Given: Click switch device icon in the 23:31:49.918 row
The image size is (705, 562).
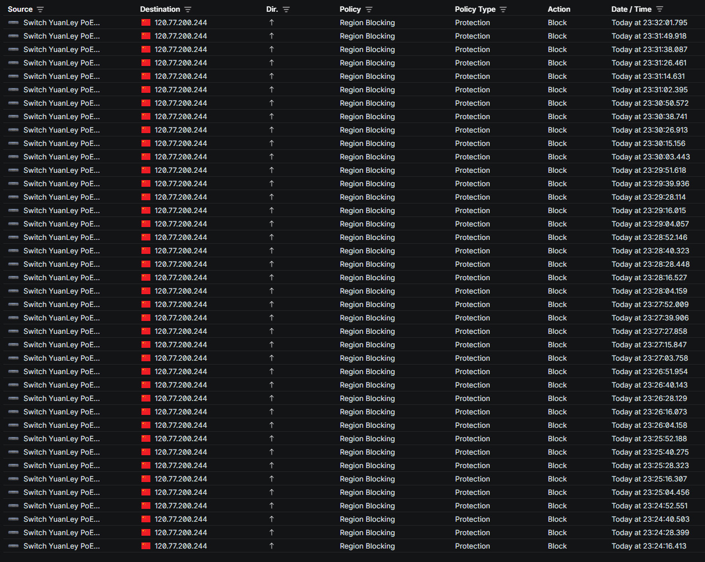Looking at the screenshot, I should coord(13,36).
